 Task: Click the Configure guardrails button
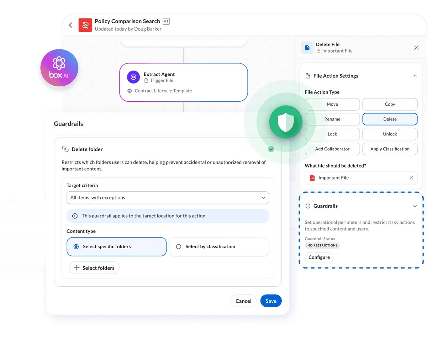coord(319,257)
